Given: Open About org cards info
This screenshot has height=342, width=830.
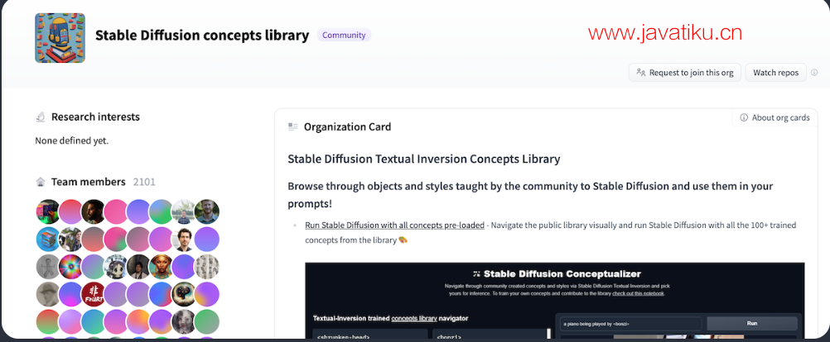Looking at the screenshot, I should [775, 117].
